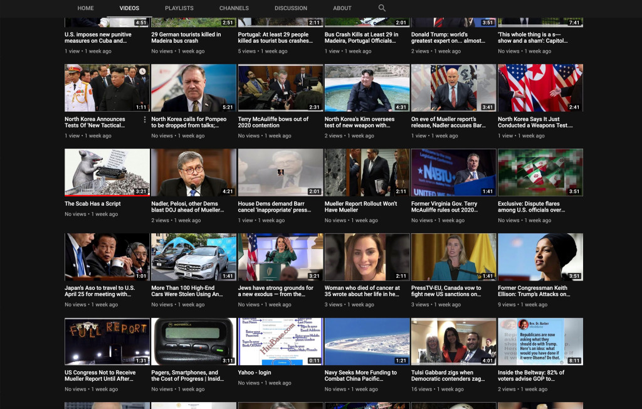642x409 pixels.
Task: Play thumbnail of Inside the Beltway: 82% video
Action: pos(540,341)
